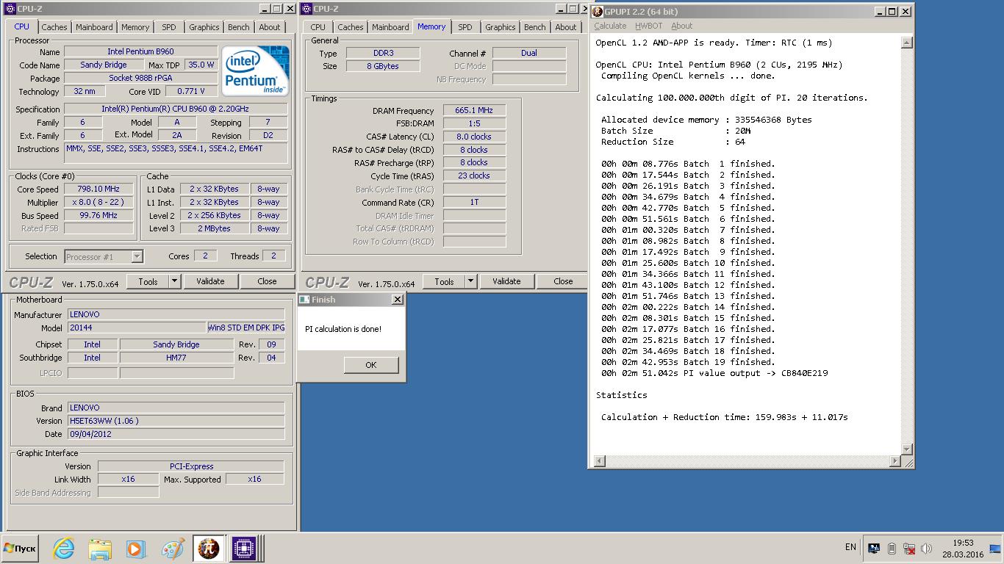Click BIOS Date 09/04/2012 field
This screenshot has width=1004, height=564.
[x=176, y=434]
